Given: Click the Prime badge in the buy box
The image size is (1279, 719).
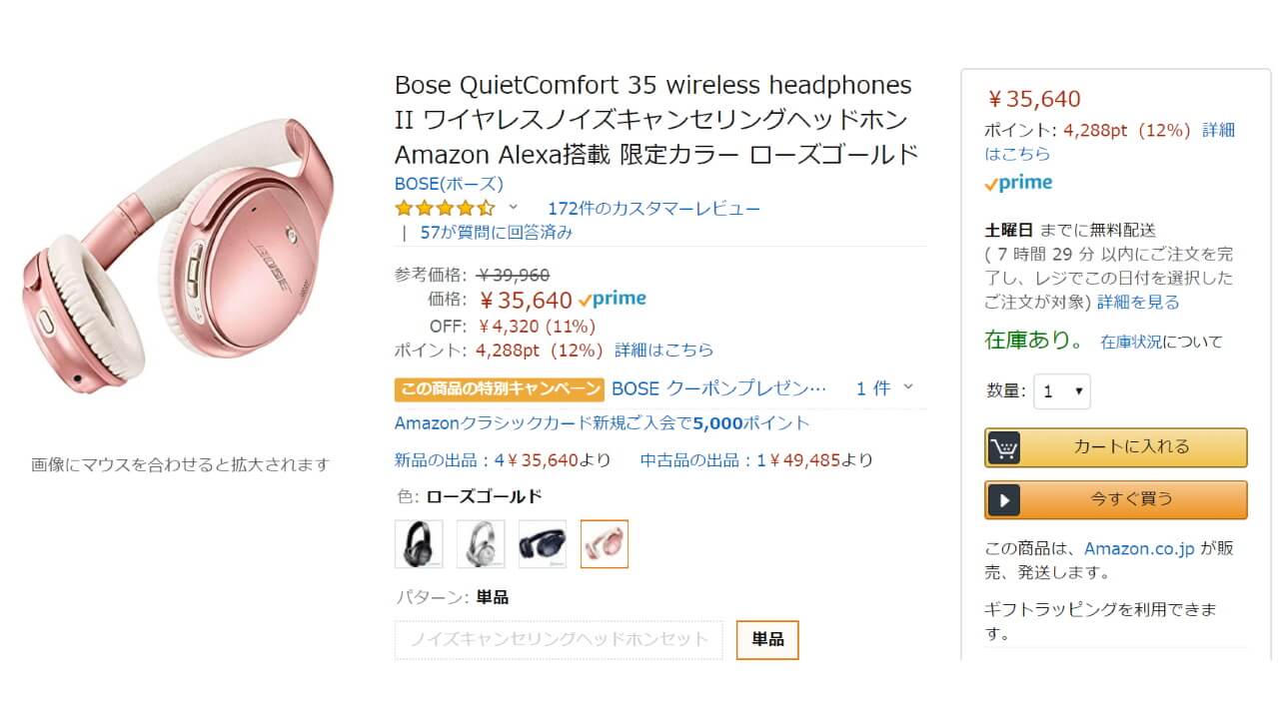Looking at the screenshot, I should click(1016, 182).
